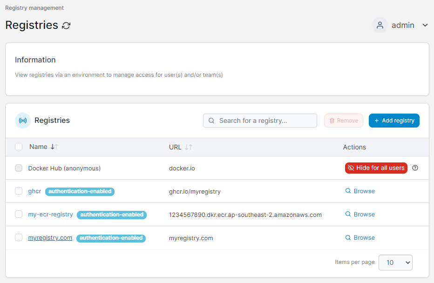Open the my-ecr-registry details link

click(50, 215)
